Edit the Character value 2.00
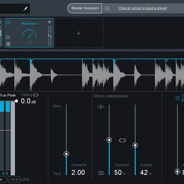Screen dimensions: 184x184 click(x=78, y=172)
